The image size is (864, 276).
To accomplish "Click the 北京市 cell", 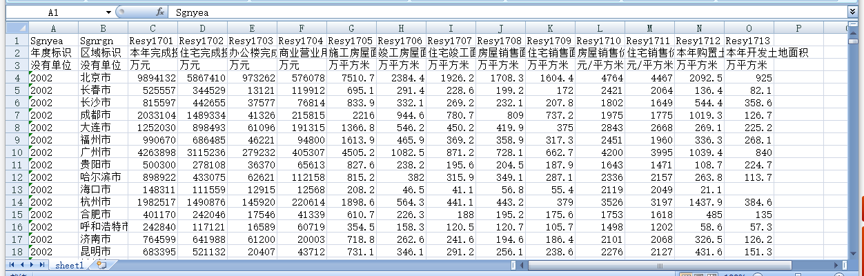I will pos(103,78).
